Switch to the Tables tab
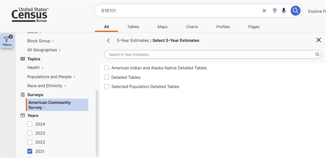The image size is (326, 158). [x=133, y=27]
